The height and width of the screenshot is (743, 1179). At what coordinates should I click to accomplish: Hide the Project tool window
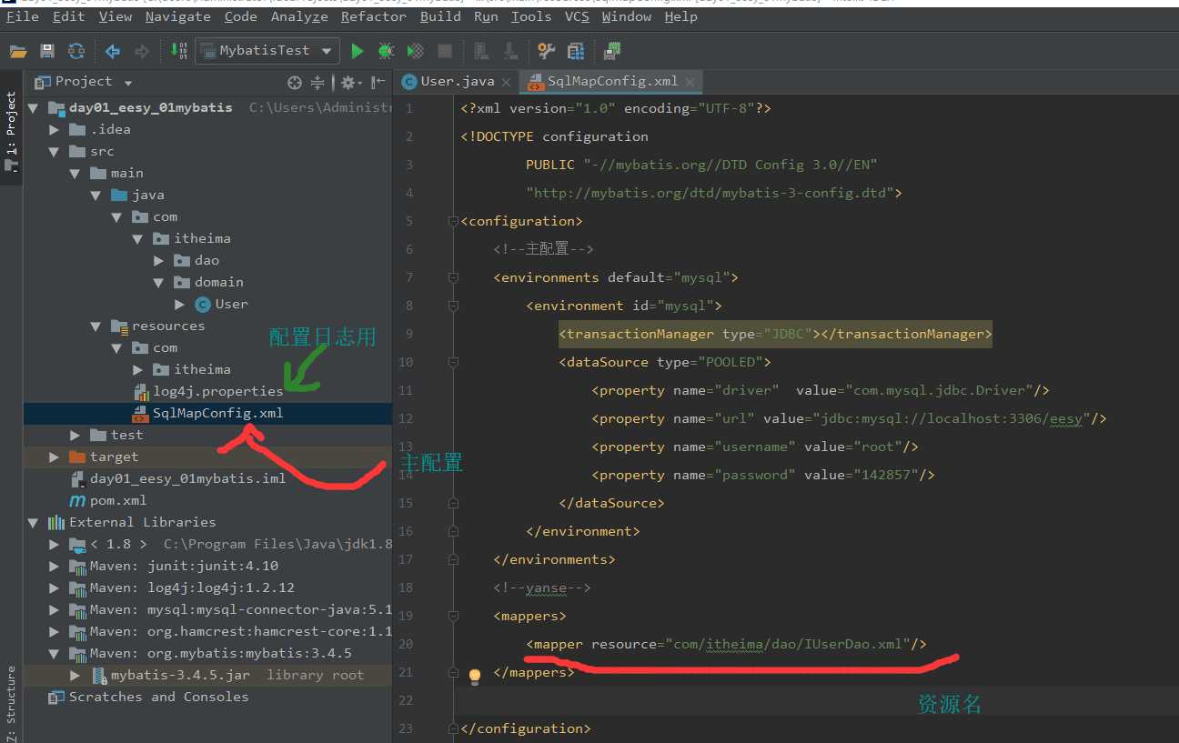pyautogui.click(x=378, y=83)
